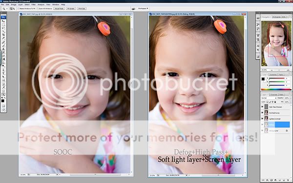Toggle lock position in Layers panel
293x183 pixels.
click(272, 102)
